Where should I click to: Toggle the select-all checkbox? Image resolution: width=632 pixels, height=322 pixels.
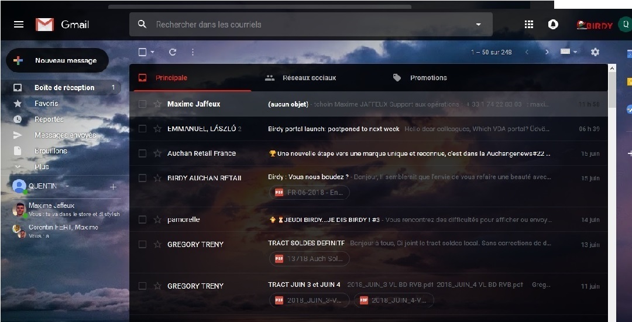point(142,52)
